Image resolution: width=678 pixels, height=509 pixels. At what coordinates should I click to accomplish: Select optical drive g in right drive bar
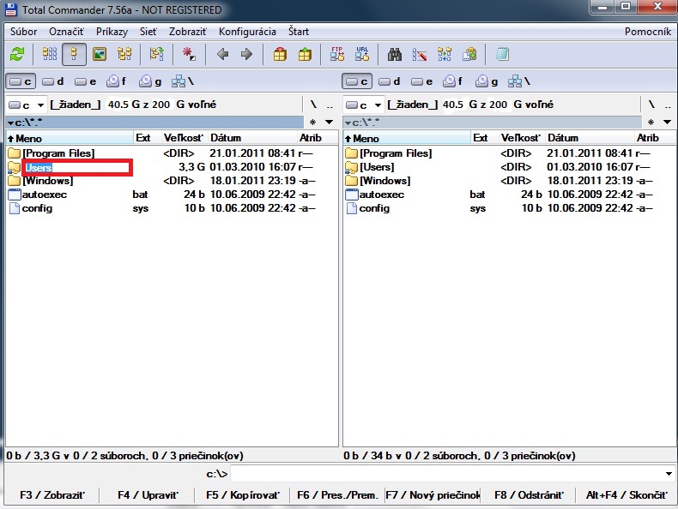pos(487,81)
